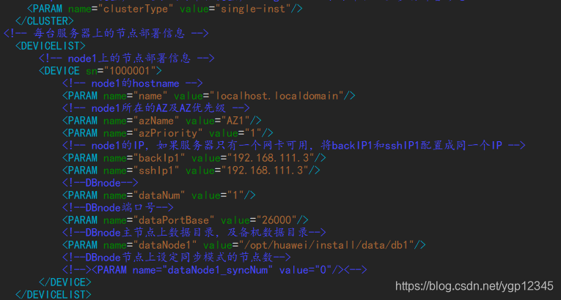Click the comment '<!--DBnode-->'

click(x=100, y=183)
